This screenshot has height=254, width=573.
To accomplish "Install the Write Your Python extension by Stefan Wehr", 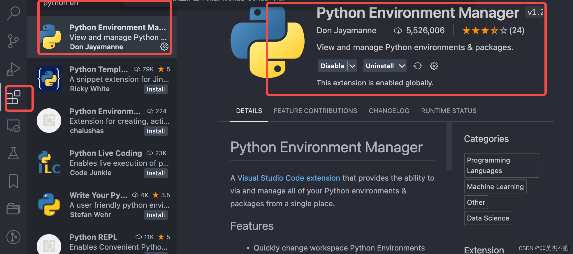I will coord(156,215).
